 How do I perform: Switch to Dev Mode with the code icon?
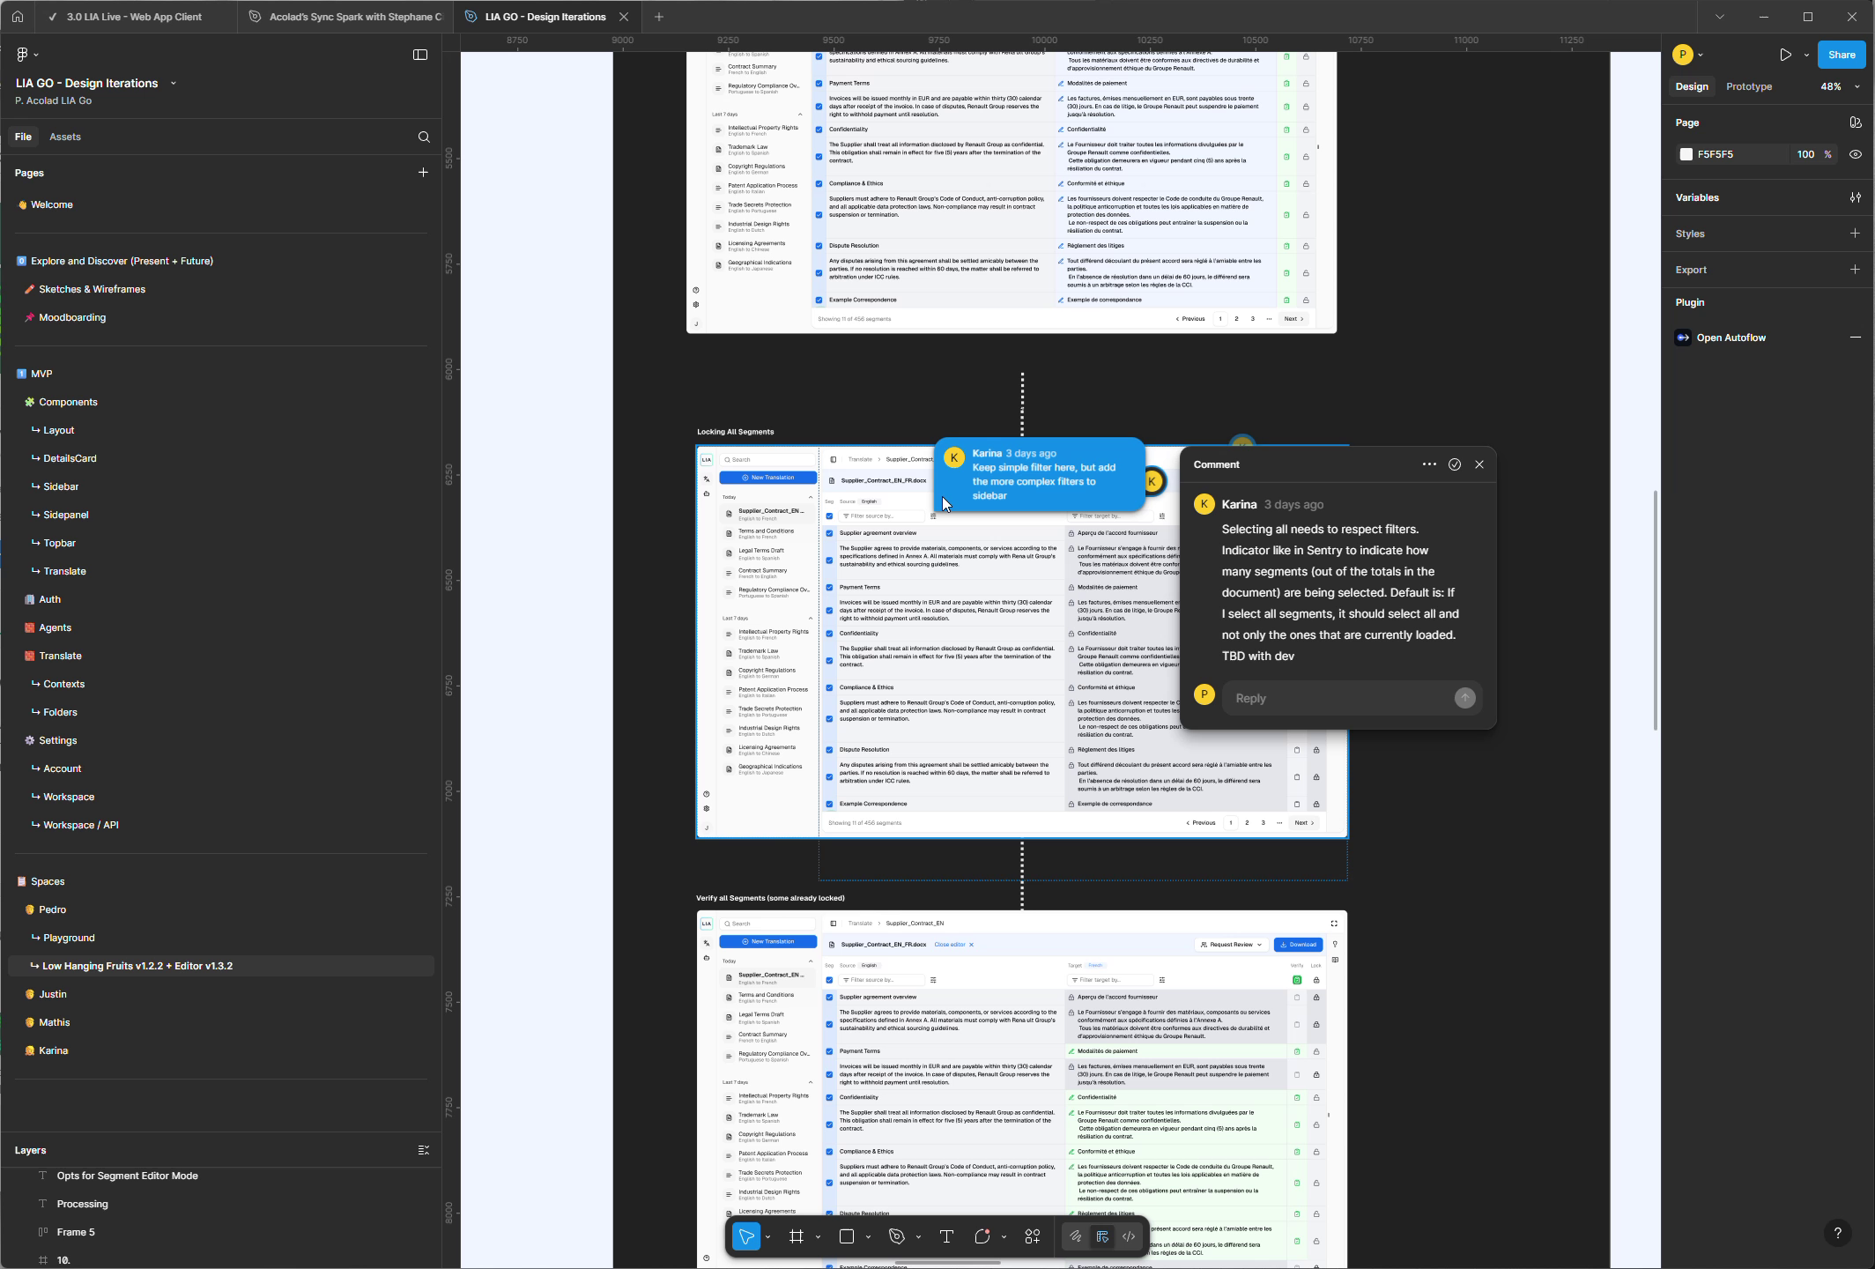tap(1129, 1236)
